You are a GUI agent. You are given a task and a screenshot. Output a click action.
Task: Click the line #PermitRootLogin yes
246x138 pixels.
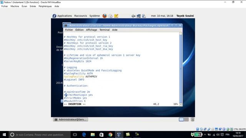78,95
